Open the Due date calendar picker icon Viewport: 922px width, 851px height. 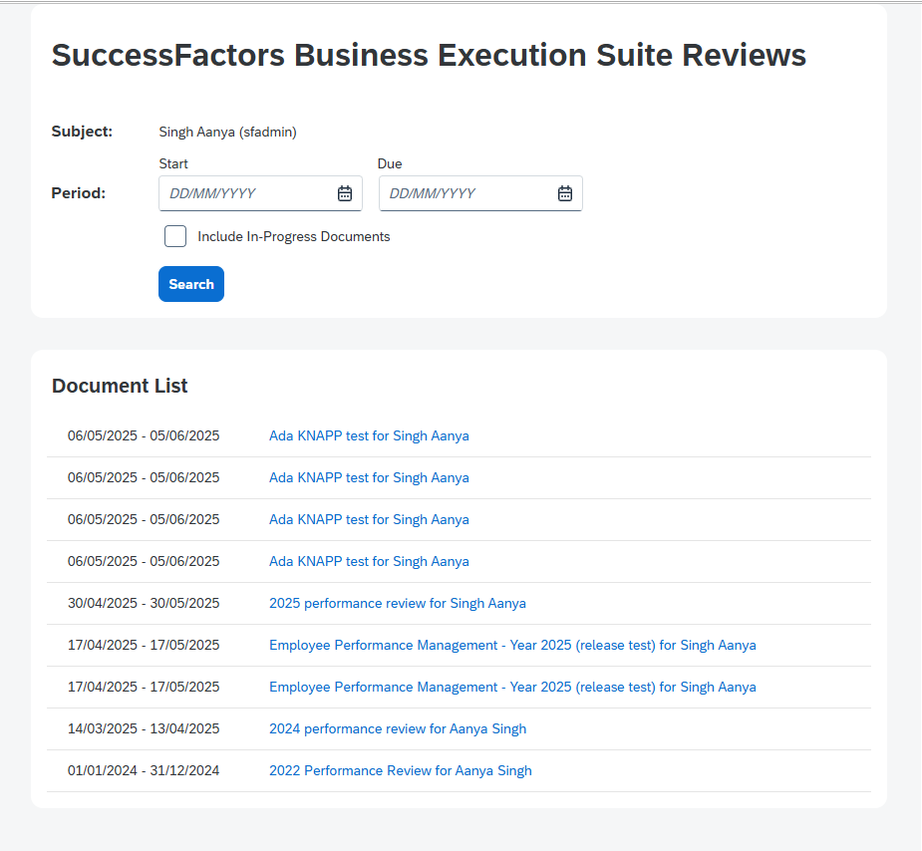[x=564, y=193]
